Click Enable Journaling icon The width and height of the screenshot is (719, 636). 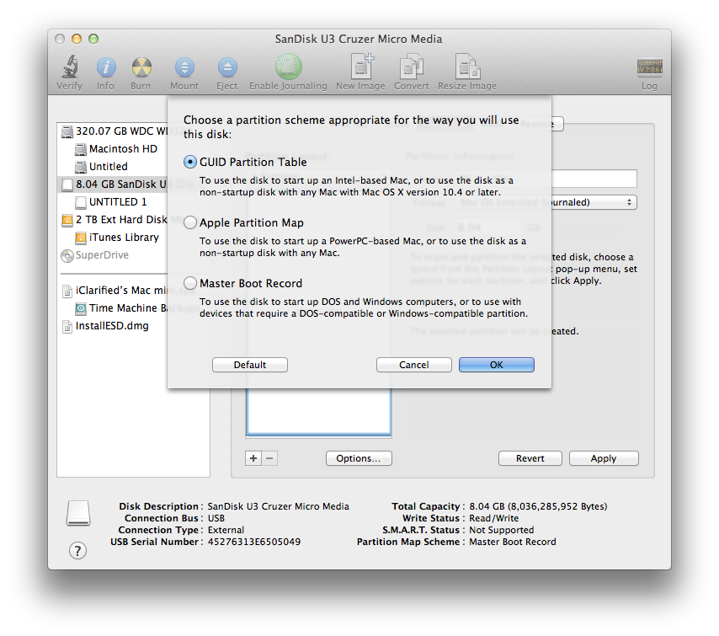point(289,67)
